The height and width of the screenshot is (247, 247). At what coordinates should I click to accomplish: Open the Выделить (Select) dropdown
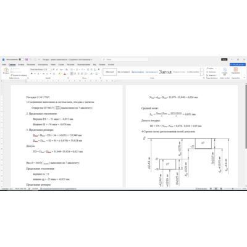(212, 75)
